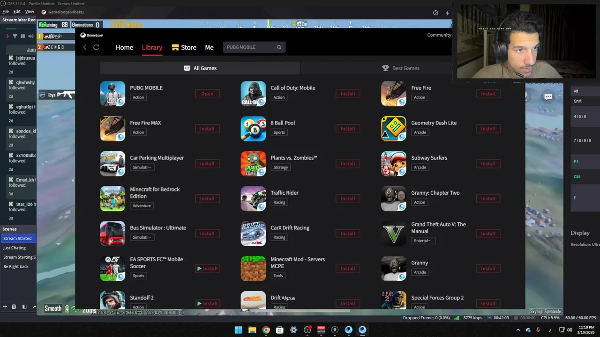Click the Traffic Rider icon
This screenshot has height=337, width=600.
tap(253, 198)
